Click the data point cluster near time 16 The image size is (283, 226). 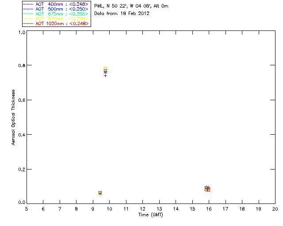207,188
